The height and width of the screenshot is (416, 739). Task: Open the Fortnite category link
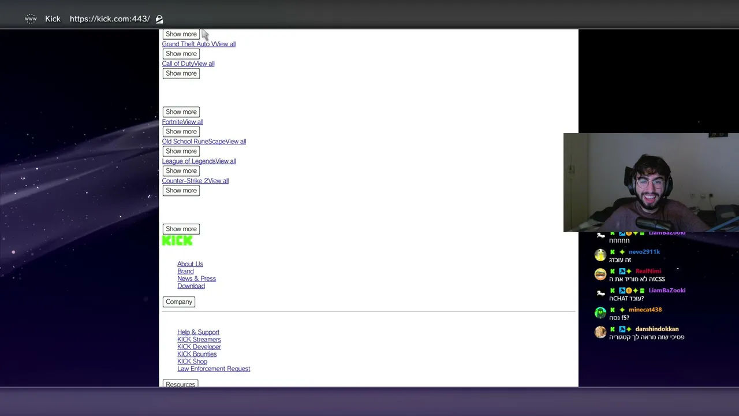tap(172, 122)
